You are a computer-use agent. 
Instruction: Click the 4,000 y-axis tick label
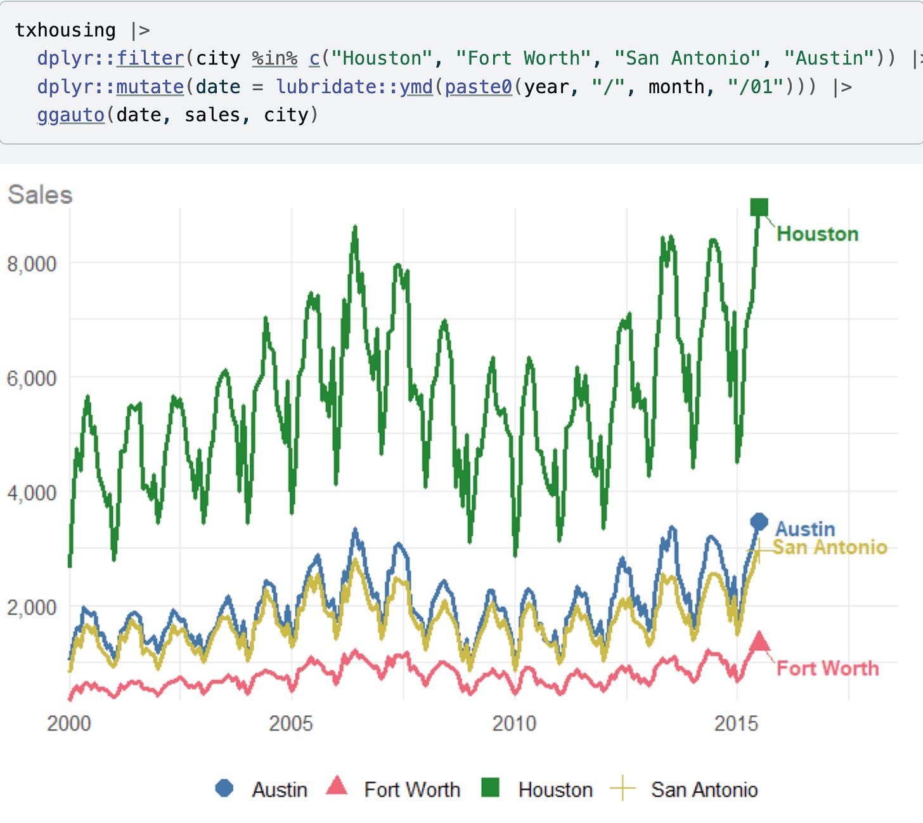[x=32, y=493]
